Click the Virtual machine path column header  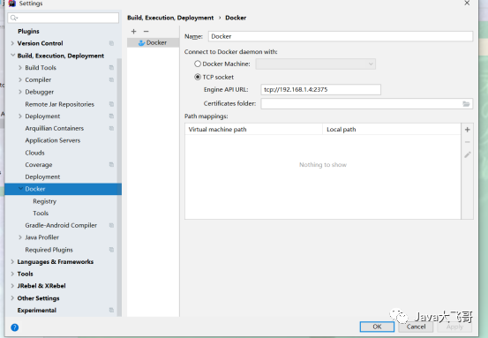point(253,129)
